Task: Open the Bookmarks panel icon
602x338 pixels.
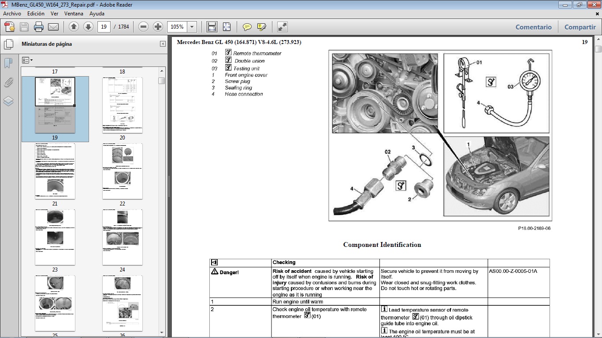Action: tap(7, 62)
